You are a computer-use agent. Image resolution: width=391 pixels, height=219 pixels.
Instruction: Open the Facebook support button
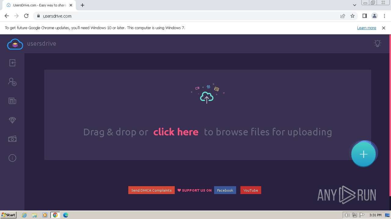225,190
